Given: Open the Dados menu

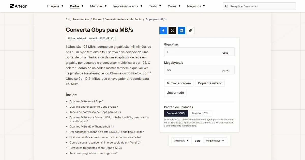Looking at the screenshot, I should [x=77, y=6].
